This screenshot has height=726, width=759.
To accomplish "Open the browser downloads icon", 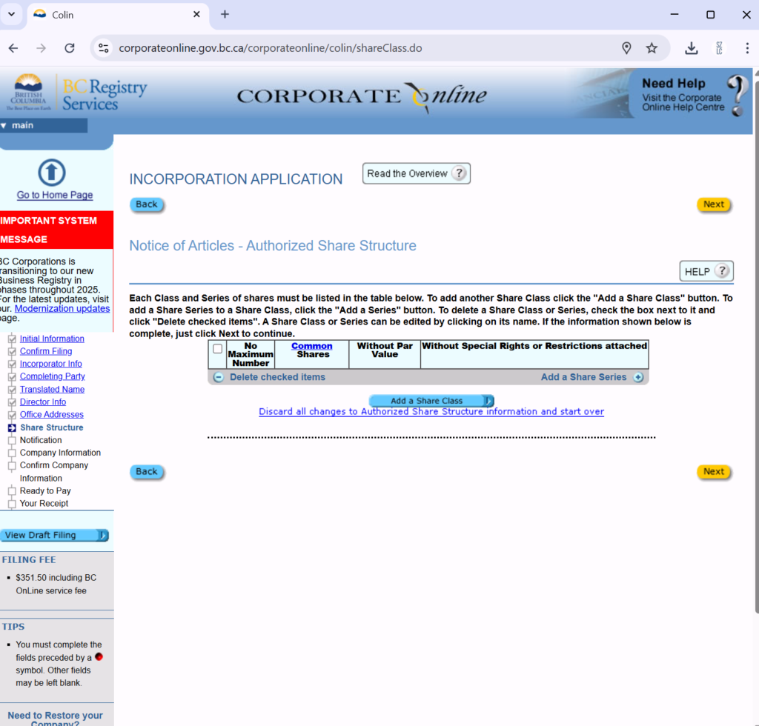I will tap(691, 48).
